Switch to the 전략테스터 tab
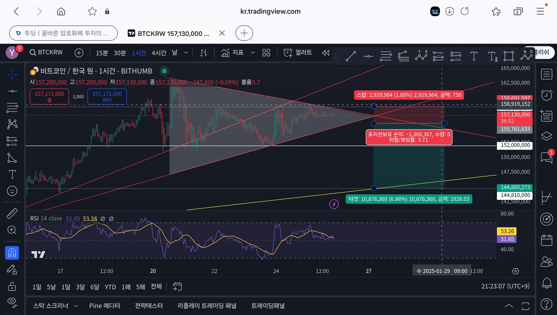The height and width of the screenshot is (315, 557). [x=149, y=306]
